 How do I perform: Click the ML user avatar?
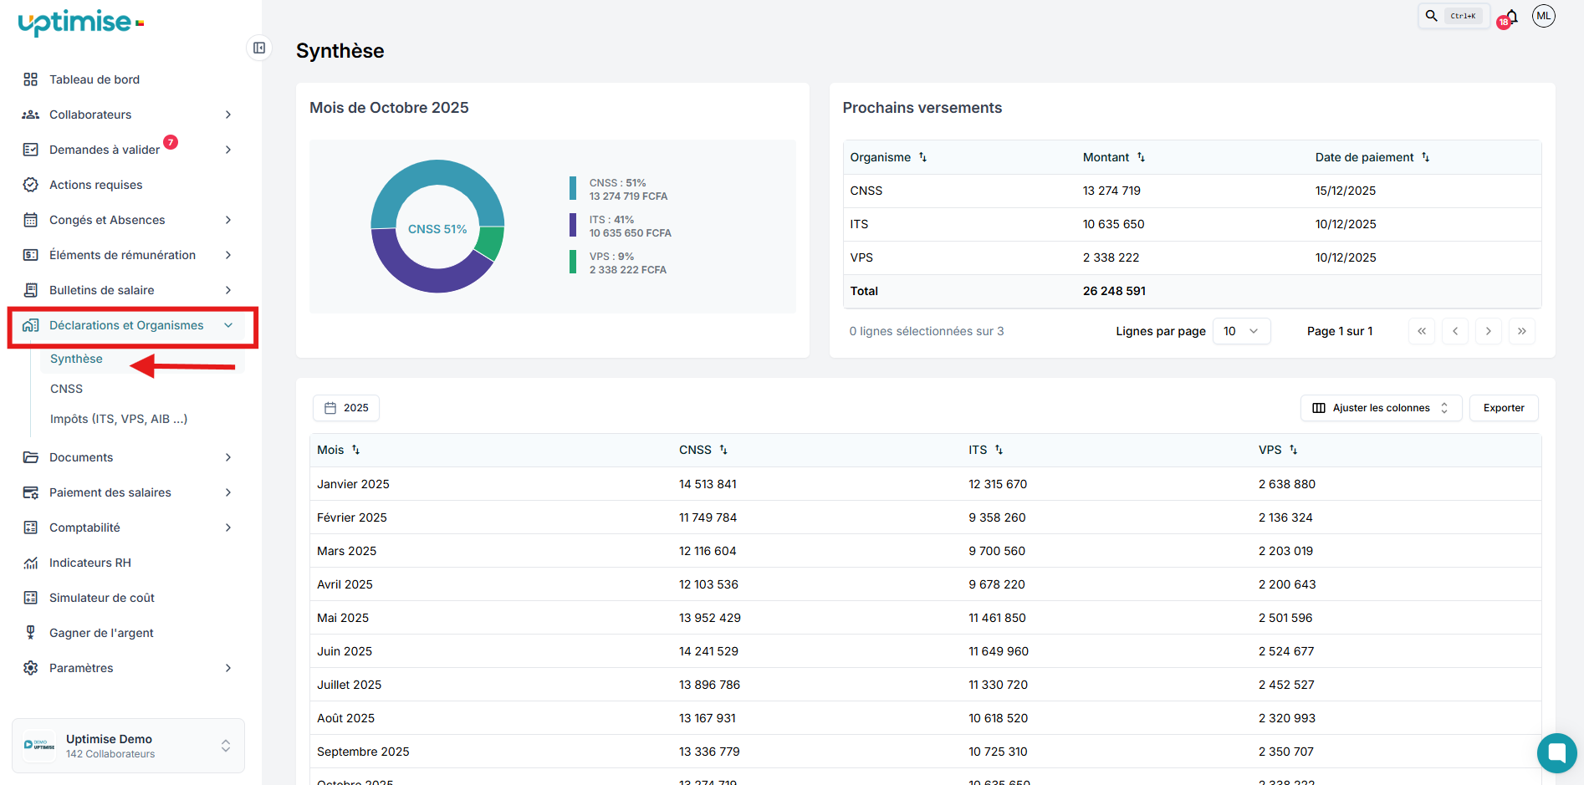tap(1543, 16)
